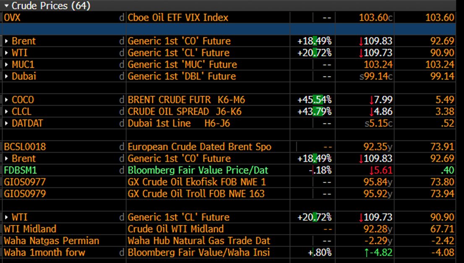Select the WTI Midland row
464x263 pixels.
(x=229, y=229)
